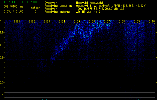Image resolution: width=157 pixels, height=100 pixels.
Task: Click the 0108 time marker
Action: [122, 21]
